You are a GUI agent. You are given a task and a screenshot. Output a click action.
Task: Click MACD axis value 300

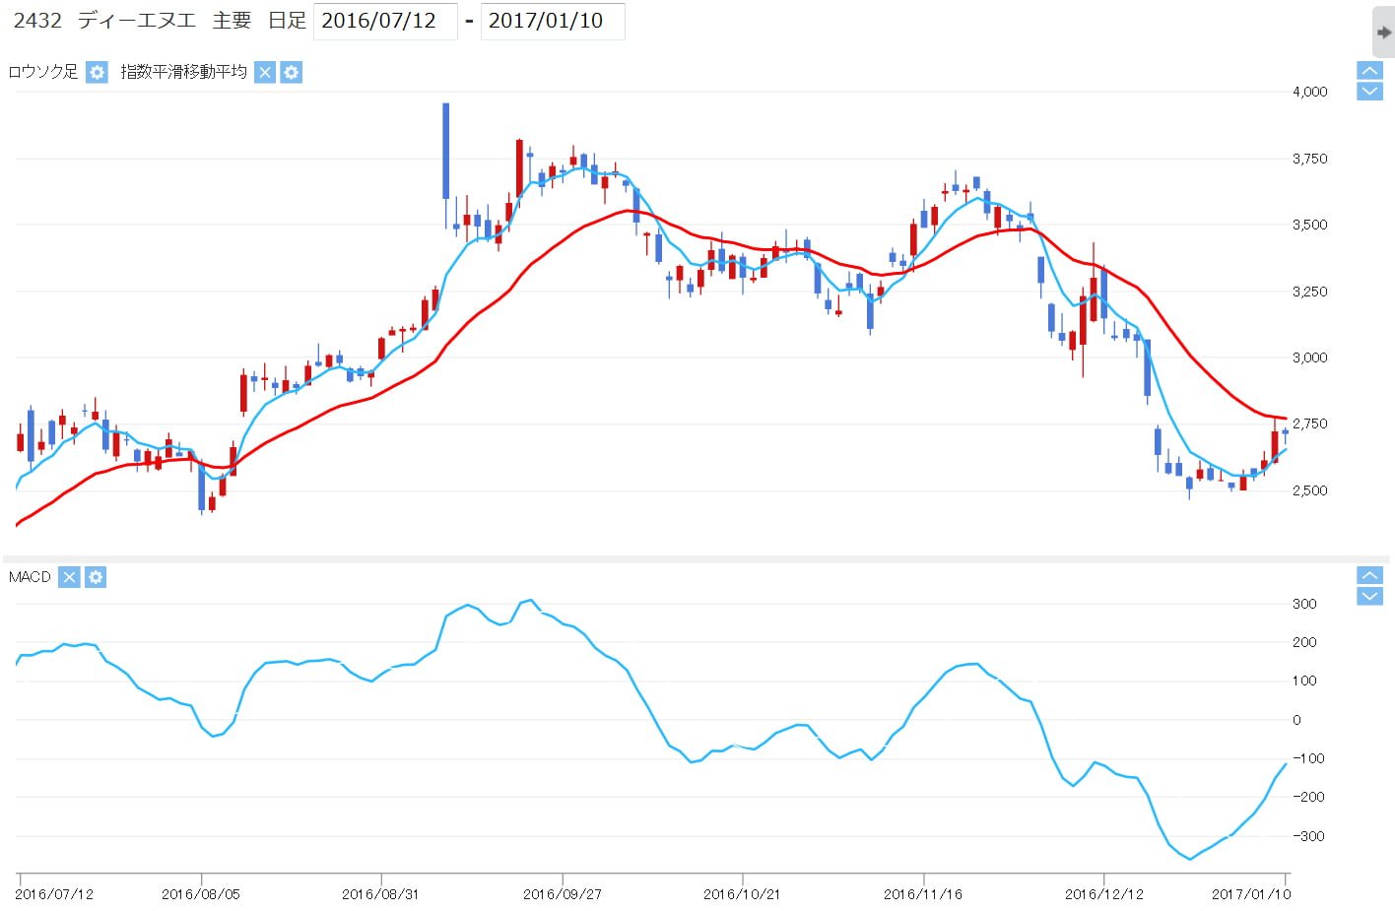[x=1304, y=604]
